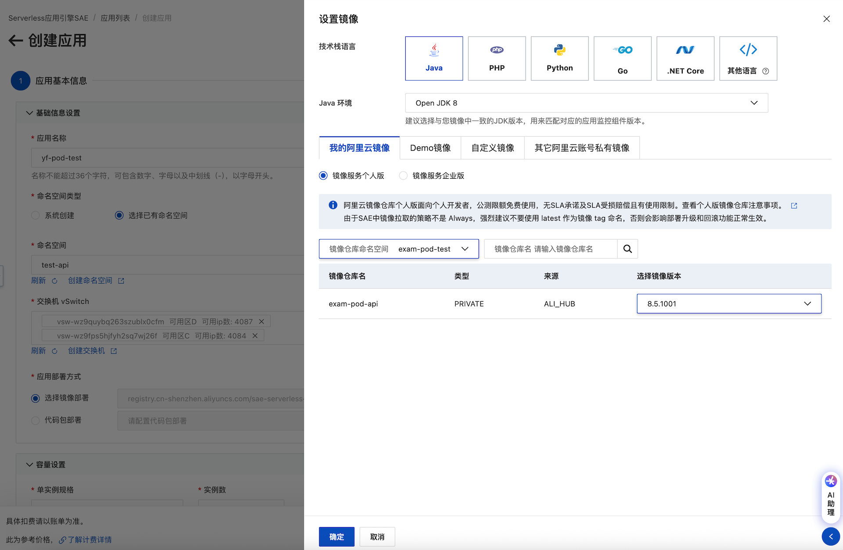This screenshot has height=550, width=843.
Task: Click the help icon beside 其他语言
Action: tap(766, 71)
